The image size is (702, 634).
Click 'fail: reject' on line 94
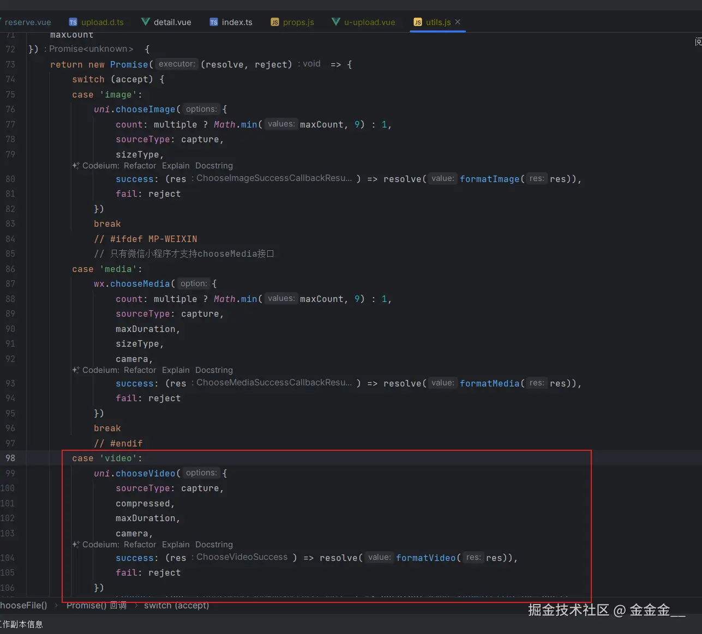tap(148, 398)
